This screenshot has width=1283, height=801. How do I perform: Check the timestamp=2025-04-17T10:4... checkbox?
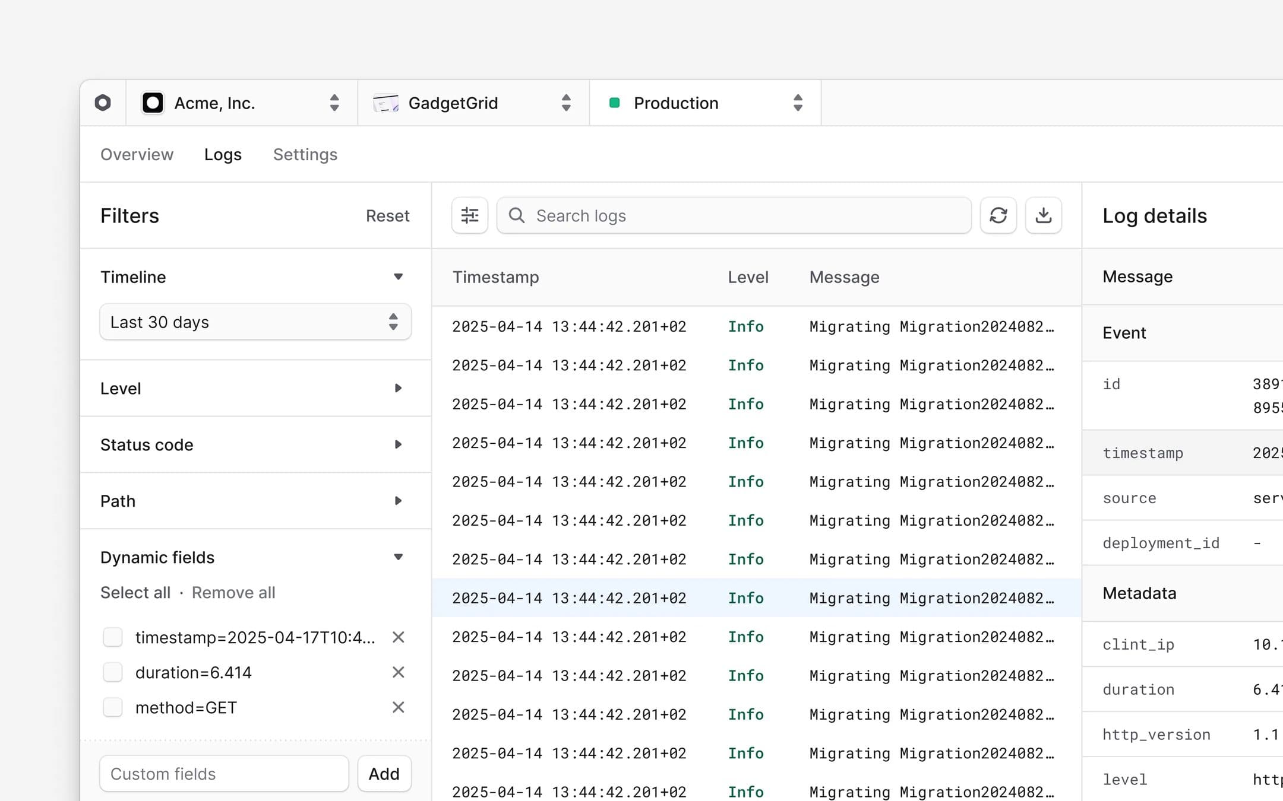(x=113, y=637)
